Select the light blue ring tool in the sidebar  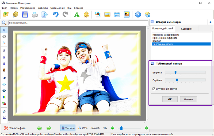tap(4, 84)
